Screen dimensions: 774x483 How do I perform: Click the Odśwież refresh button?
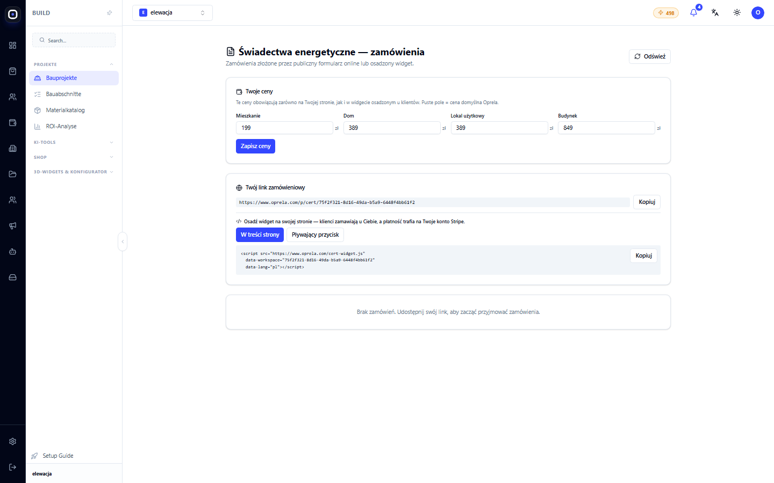click(x=650, y=56)
